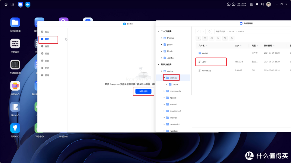Select the cache folder row in file list
Image resolution: width=291 pixels, height=163 pixels.
243,53
